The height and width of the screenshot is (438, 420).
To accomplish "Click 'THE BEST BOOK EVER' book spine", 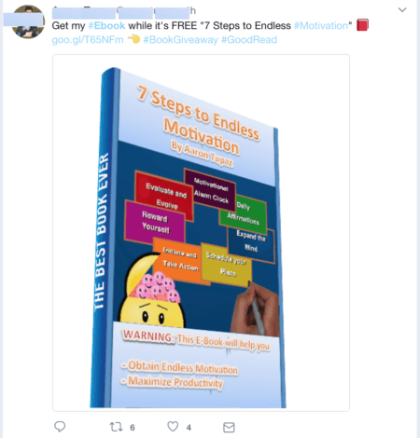I will 102,231.
